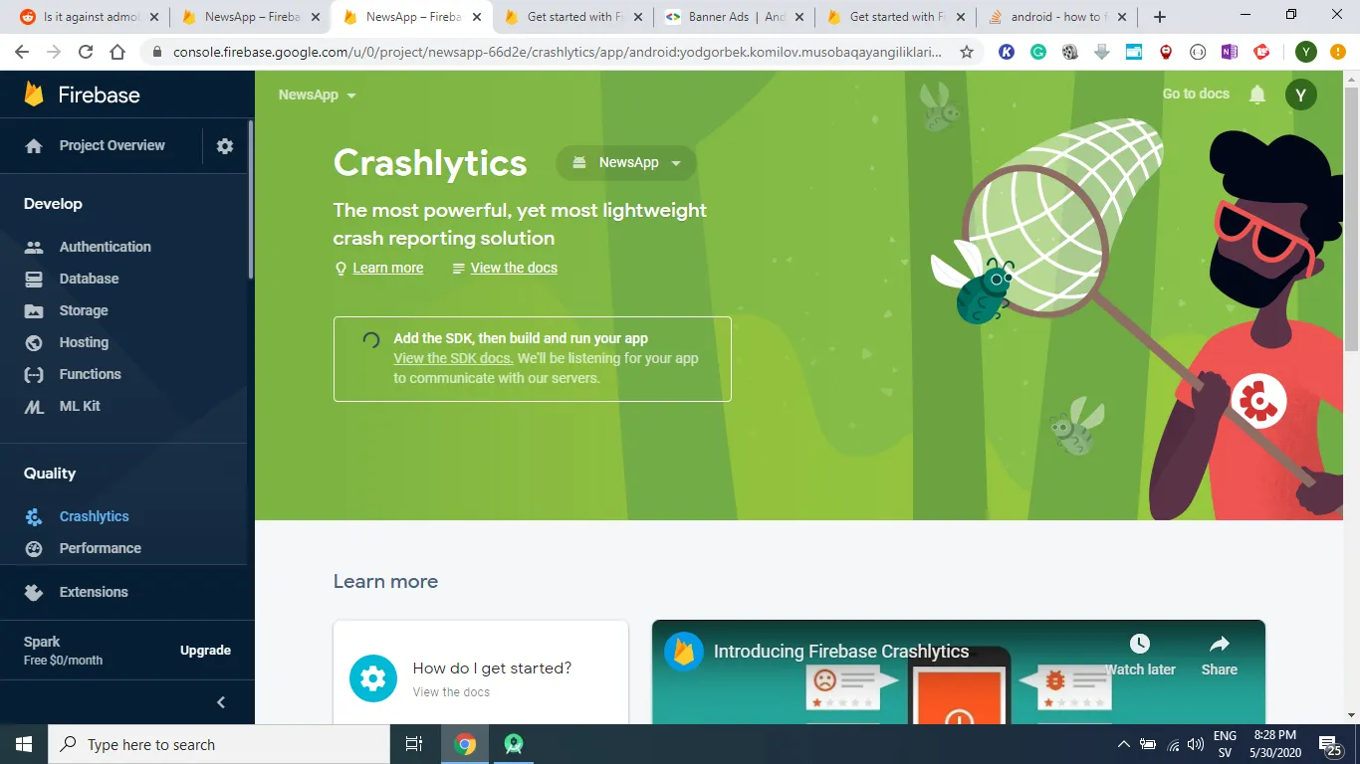Open the blue window-shaped extension icon
Image resolution: width=1360 pixels, height=764 pixels.
tap(1134, 53)
